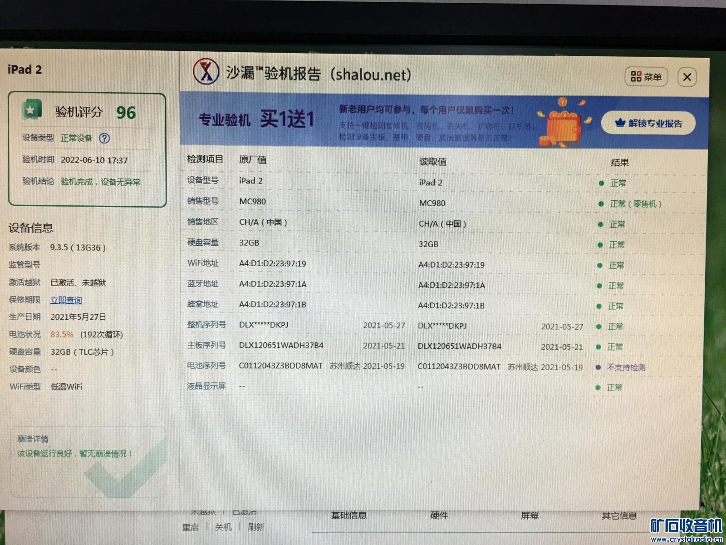Open the 立即查询 warranty link
Screen dimensions: 726x545
click(x=66, y=300)
